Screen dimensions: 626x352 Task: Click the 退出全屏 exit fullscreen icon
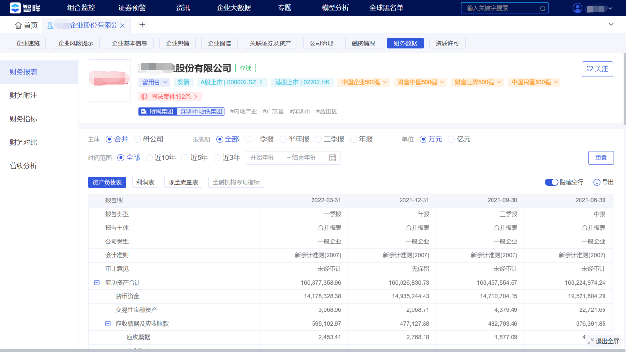pyautogui.click(x=591, y=341)
